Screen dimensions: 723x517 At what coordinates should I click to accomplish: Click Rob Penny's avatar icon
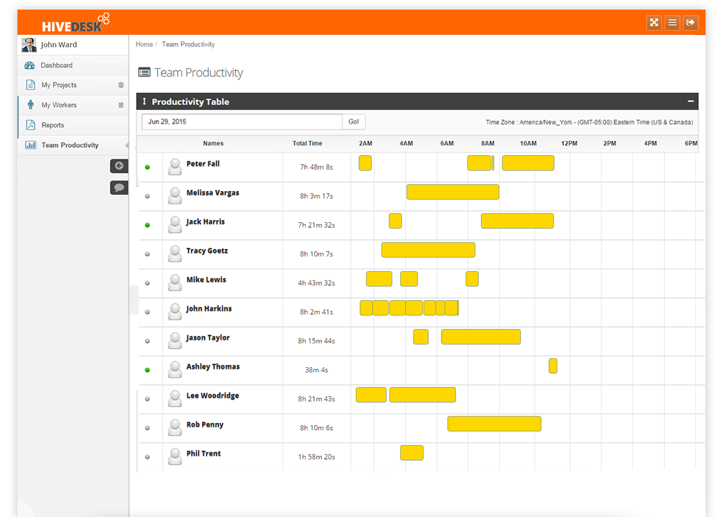tap(175, 427)
